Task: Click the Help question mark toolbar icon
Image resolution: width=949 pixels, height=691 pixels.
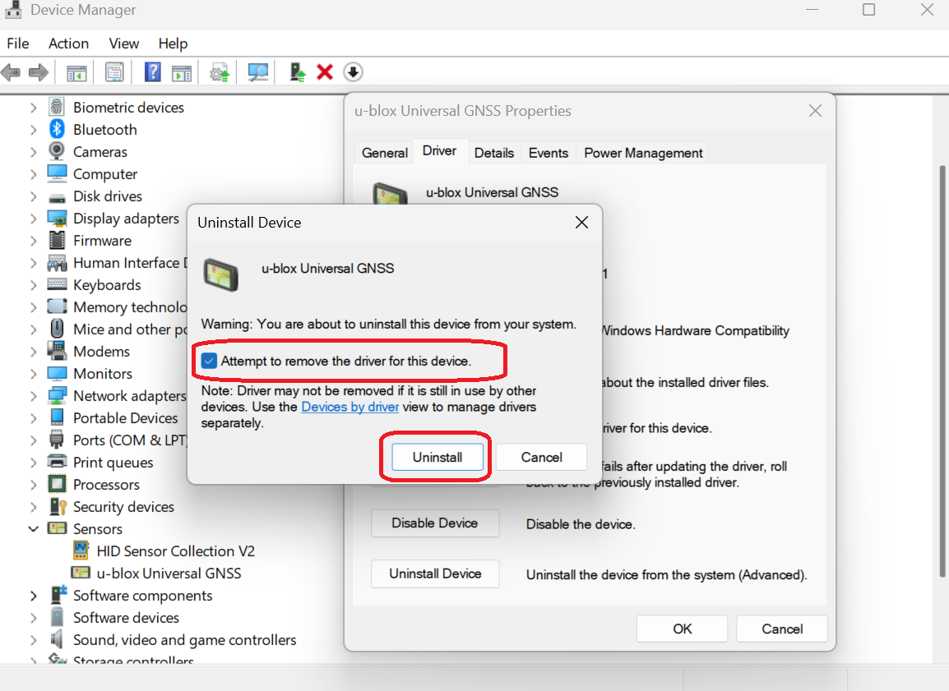Action: coord(152,72)
